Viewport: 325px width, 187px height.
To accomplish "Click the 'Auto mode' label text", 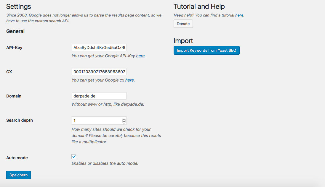I will pyautogui.click(x=17, y=158).
